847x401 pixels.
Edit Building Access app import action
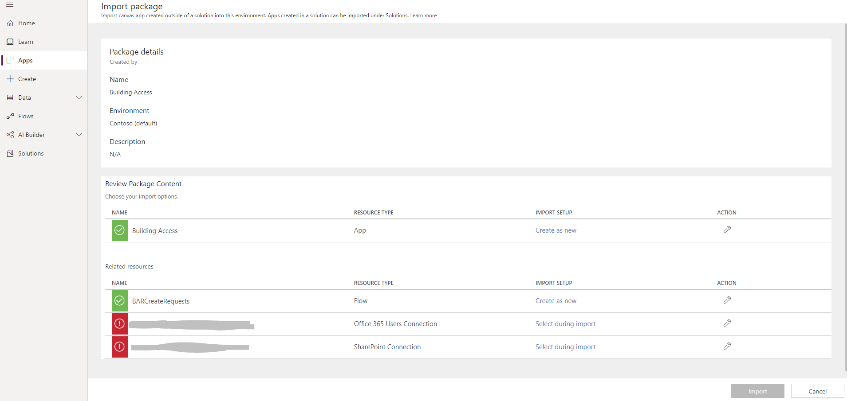(x=727, y=230)
